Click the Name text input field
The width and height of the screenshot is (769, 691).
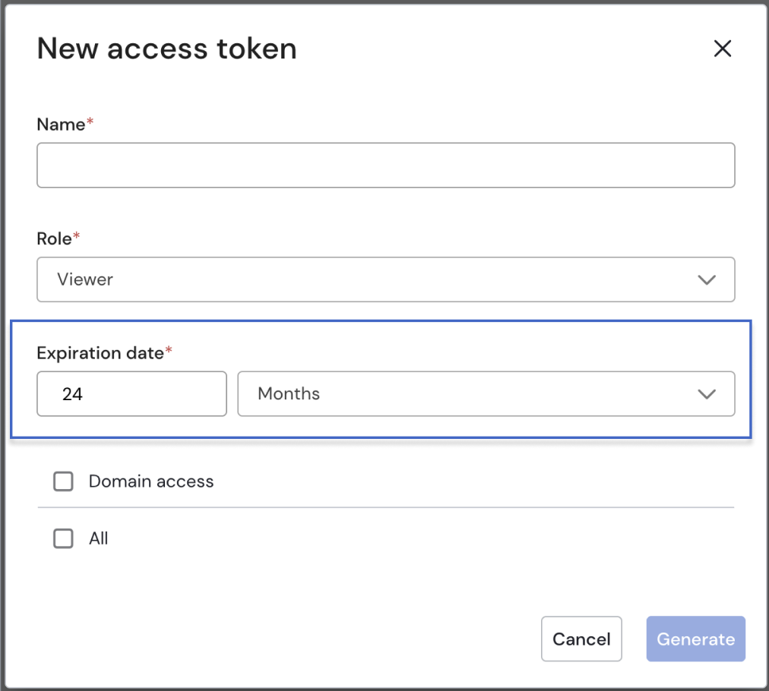(385, 165)
